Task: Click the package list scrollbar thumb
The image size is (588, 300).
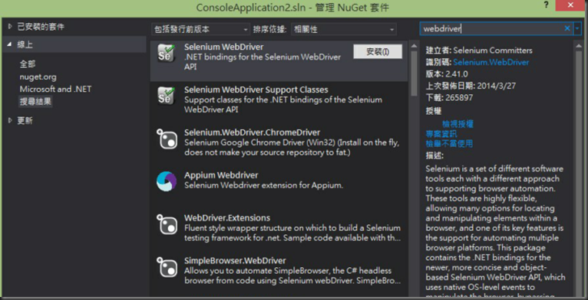Action: point(414,73)
